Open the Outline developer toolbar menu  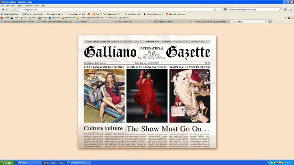pyautogui.click(x=82, y=18)
